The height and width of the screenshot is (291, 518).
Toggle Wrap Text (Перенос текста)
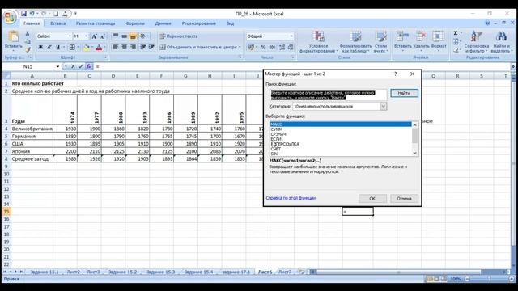[179, 36]
